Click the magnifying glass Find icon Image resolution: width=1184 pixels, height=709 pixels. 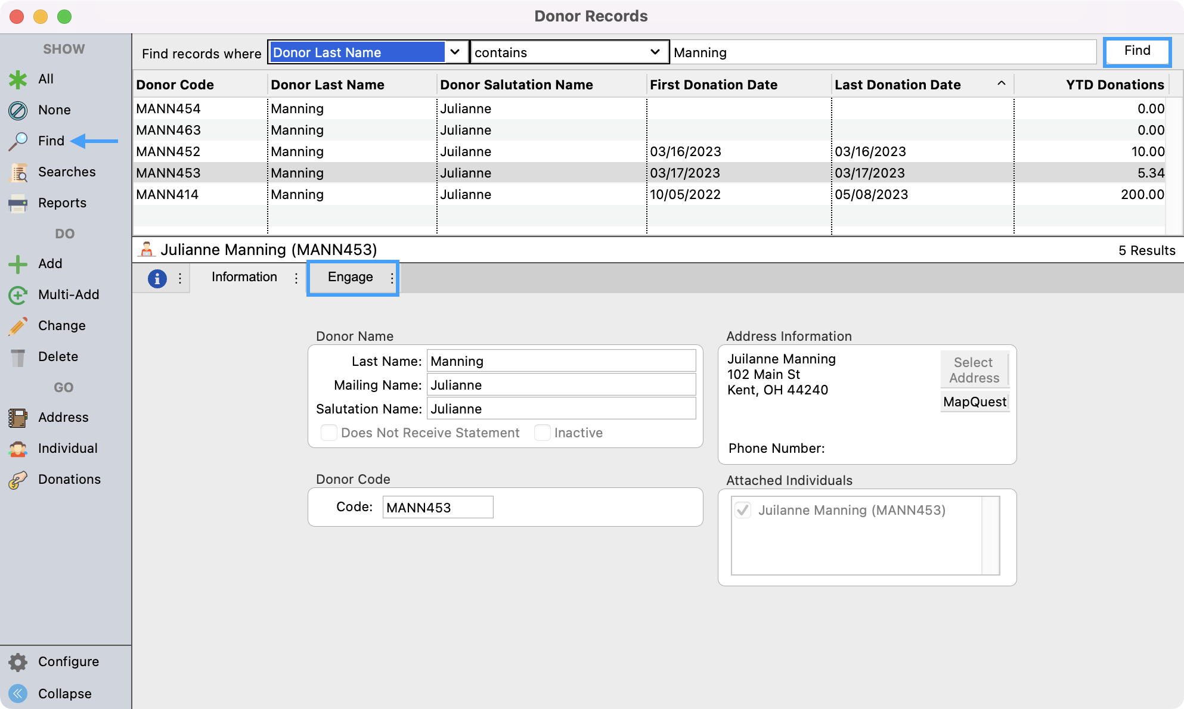[x=18, y=141]
